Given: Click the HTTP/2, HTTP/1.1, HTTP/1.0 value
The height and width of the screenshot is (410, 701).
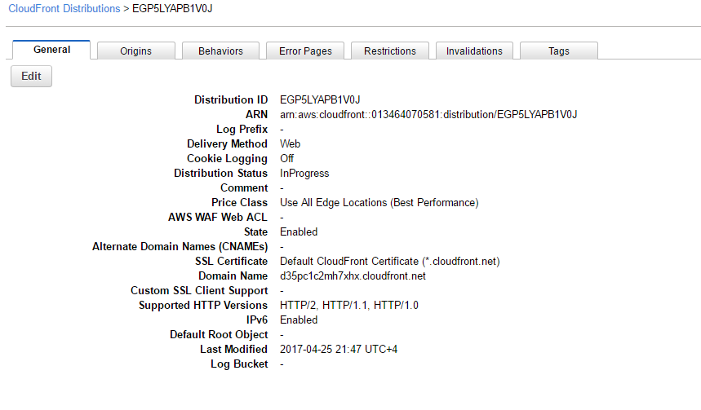Looking at the screenshot, I should [x=349, y=306].
